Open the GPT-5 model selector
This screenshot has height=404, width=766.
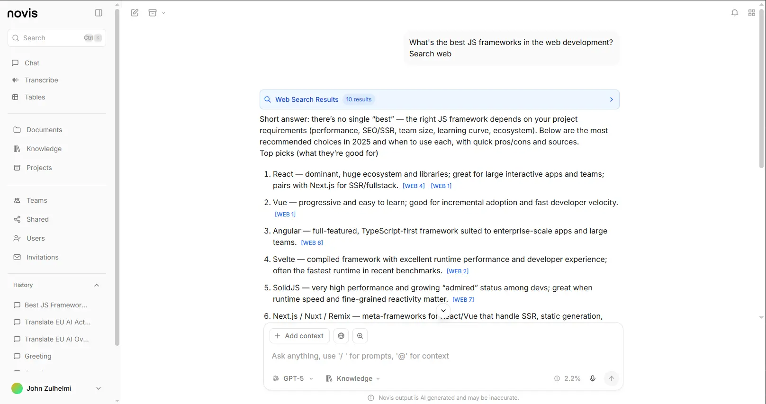click(293, 378)
